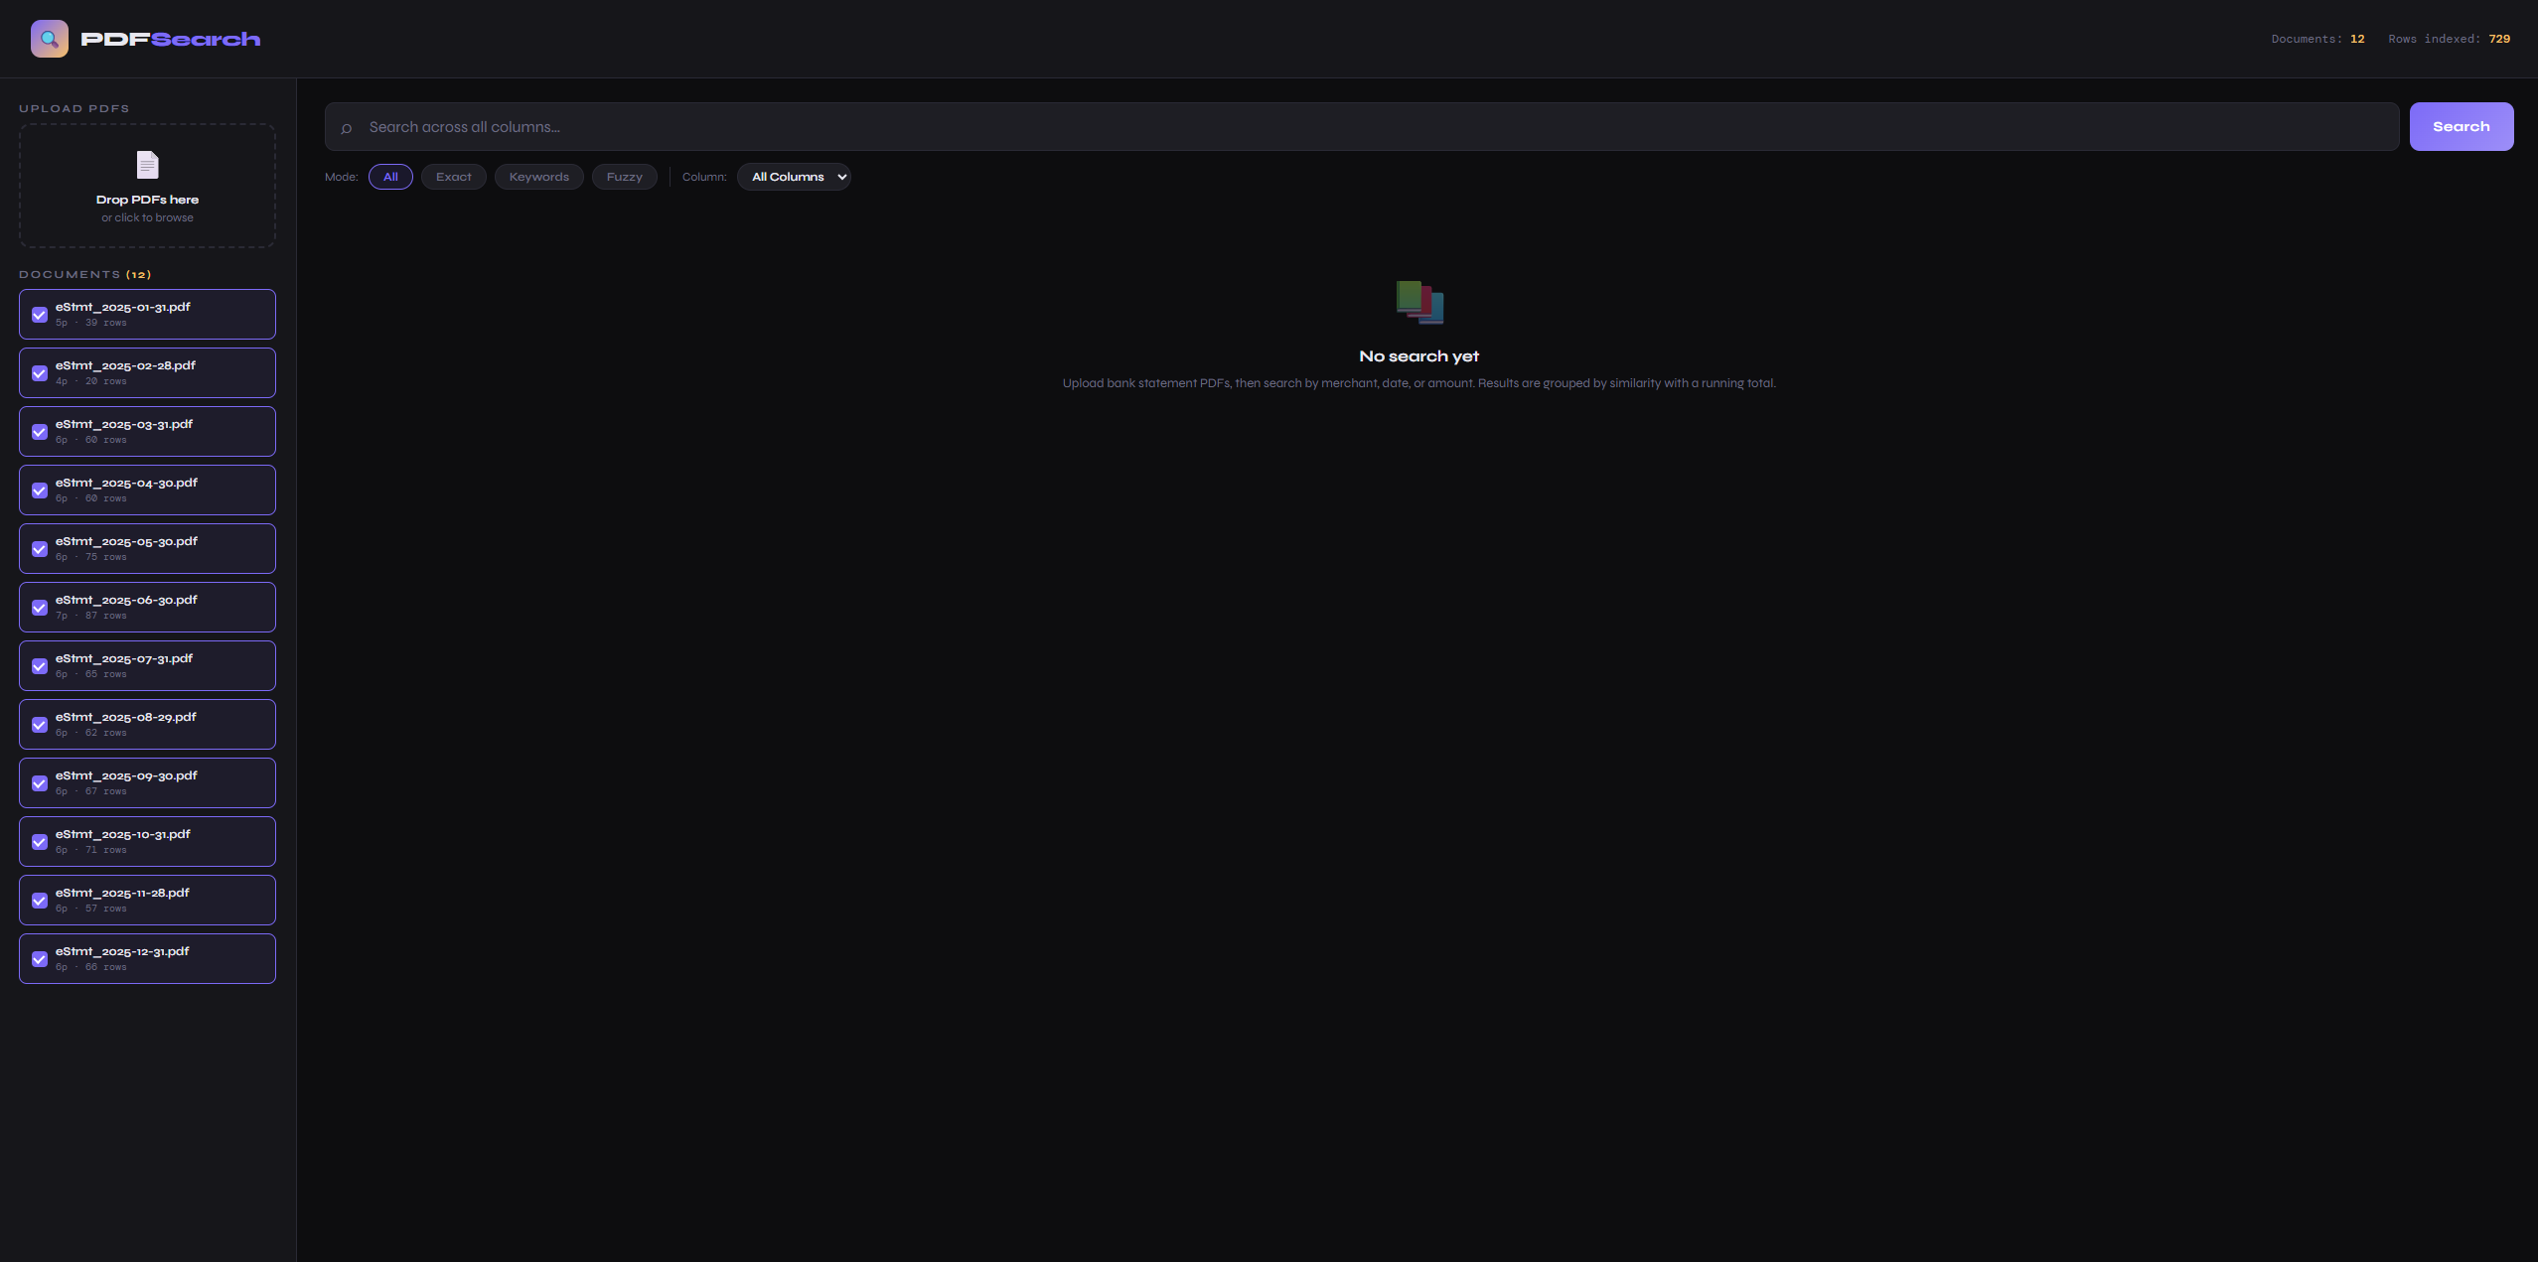Open the All Columns dropdown
Viewport: 2538px width, 1262px height.
794,177
